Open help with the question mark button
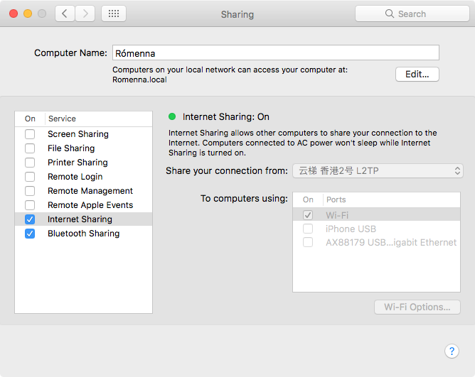 [x=452, y=351]
